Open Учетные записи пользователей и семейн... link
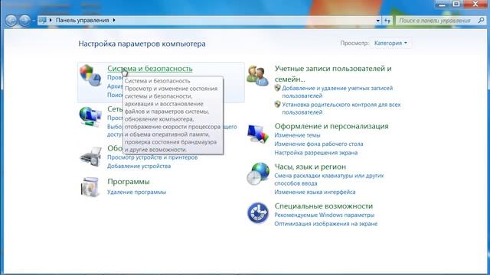The image size is (490, 275). click(x=333, y=73)
